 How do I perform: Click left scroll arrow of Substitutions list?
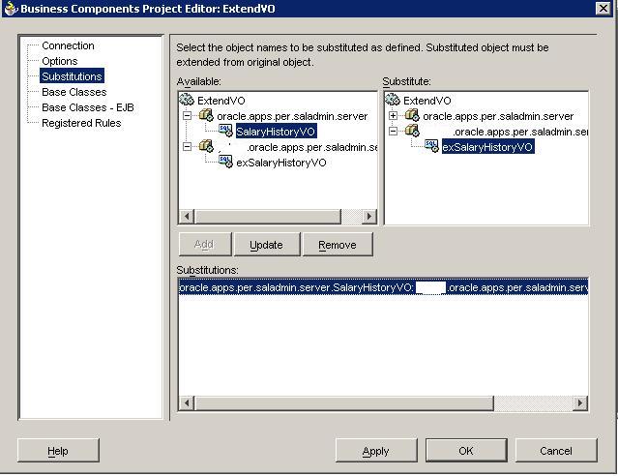[x=187, y=403]
